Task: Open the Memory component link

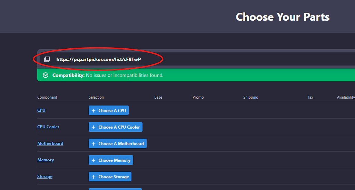Action: click(46, 160)
